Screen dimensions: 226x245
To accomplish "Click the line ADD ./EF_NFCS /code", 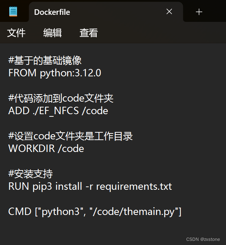I will point(58,111).
